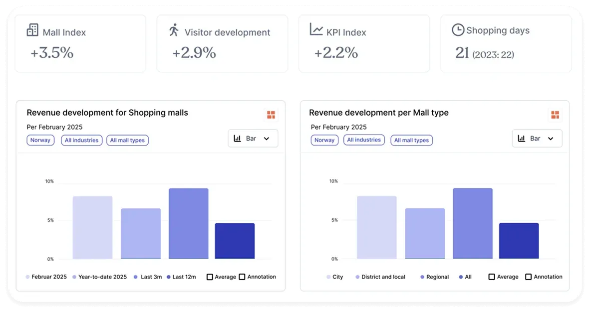Tick Annotation checkbox in Mall type chart

(x=528, y=277)
